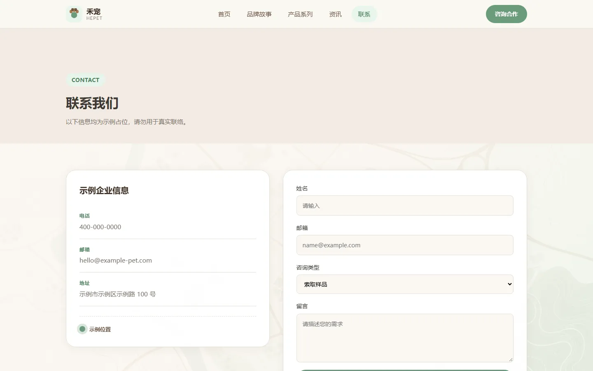Click the textarea resize handle in 留言
593x371 pixels.
point(511,359)
